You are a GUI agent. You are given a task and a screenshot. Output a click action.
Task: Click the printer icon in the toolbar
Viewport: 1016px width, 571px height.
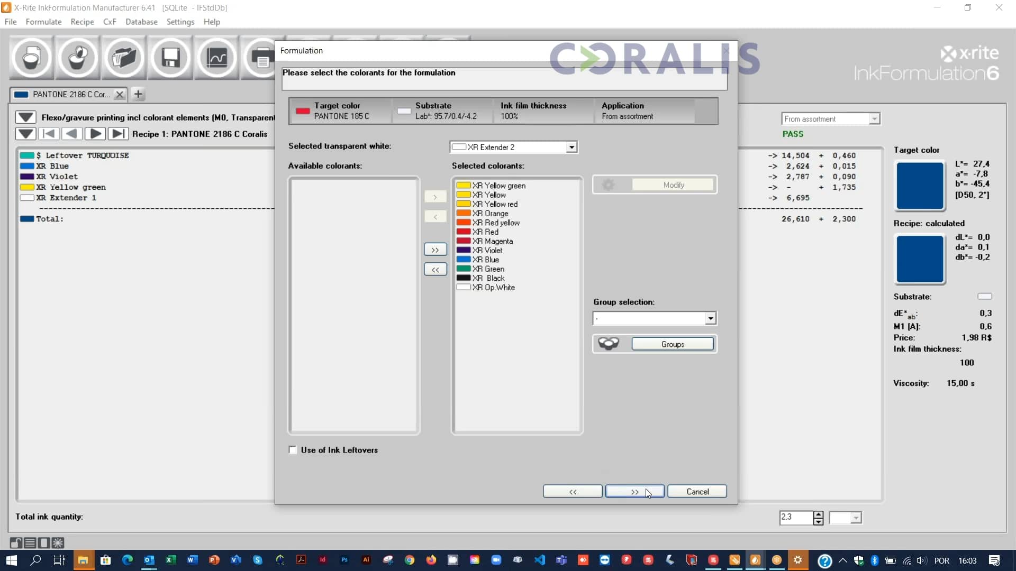coord(263,58)
